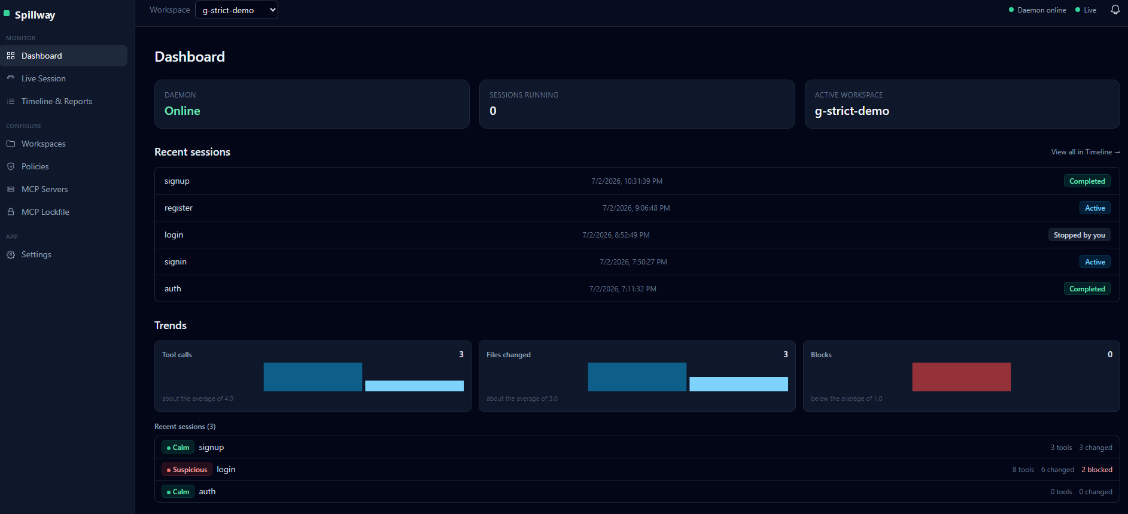The height and width of the screenshot is (514, 1128).
Task: Open the signup session row in Recent sessions
Action: tap(637, 181)
